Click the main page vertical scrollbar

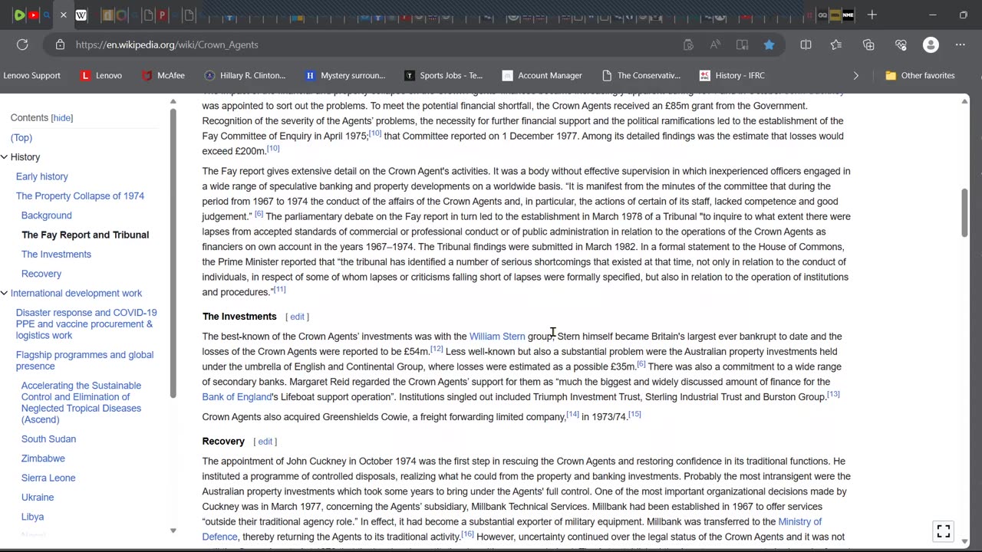pos(965,212)
